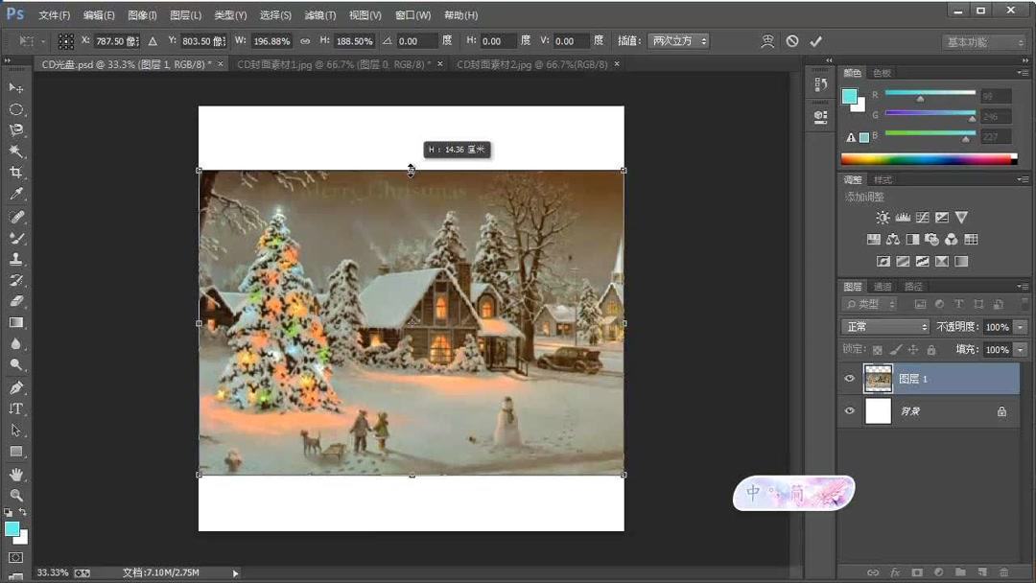Screen dimensions: 1036x583
Task: Open the 滤镜 menu
Action: coord(319,14)
